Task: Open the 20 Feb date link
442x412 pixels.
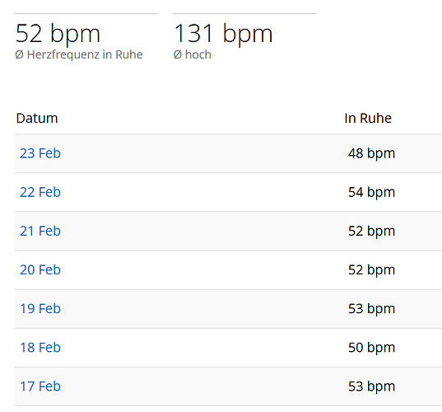Action: coord(40,269)
